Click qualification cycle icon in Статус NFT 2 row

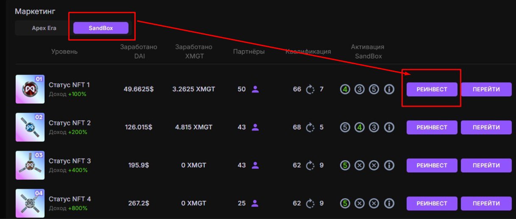(x=310, y=127)
